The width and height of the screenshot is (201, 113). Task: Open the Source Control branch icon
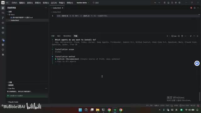(x=3, y=18)
